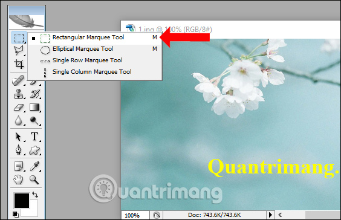
Task: Select the Hand tool
Action: point(19,180)
